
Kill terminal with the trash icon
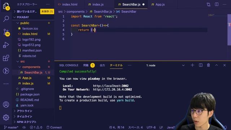point(208,65)
